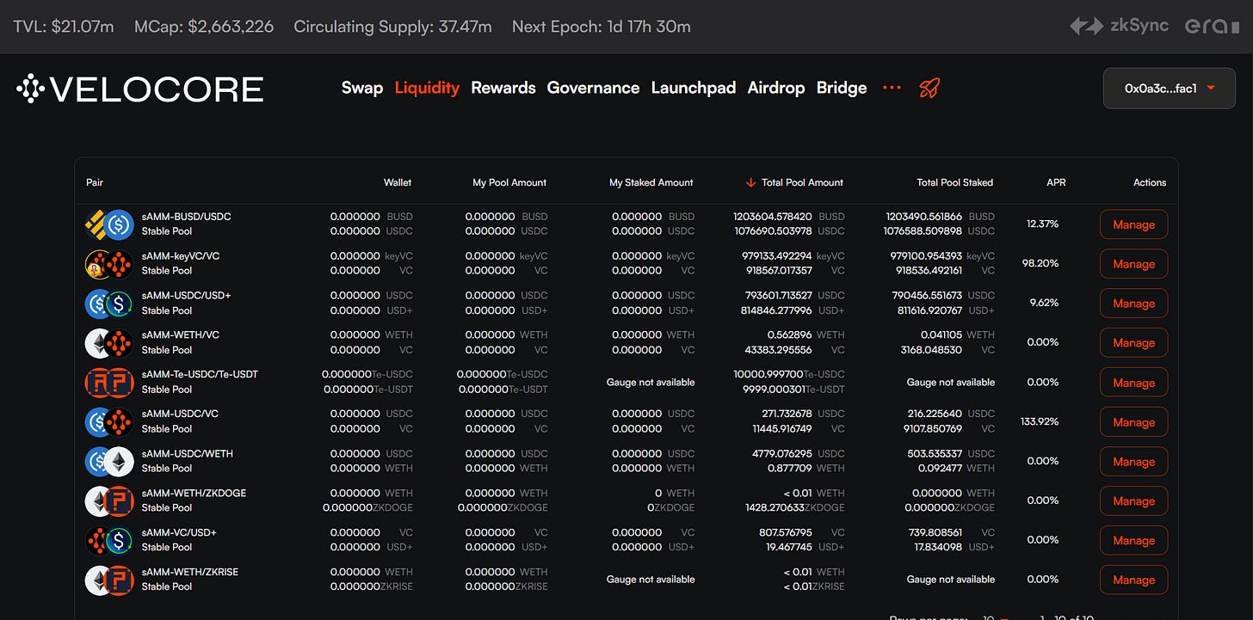
Task: Open the Rewards page
Action: pos(503,88)
